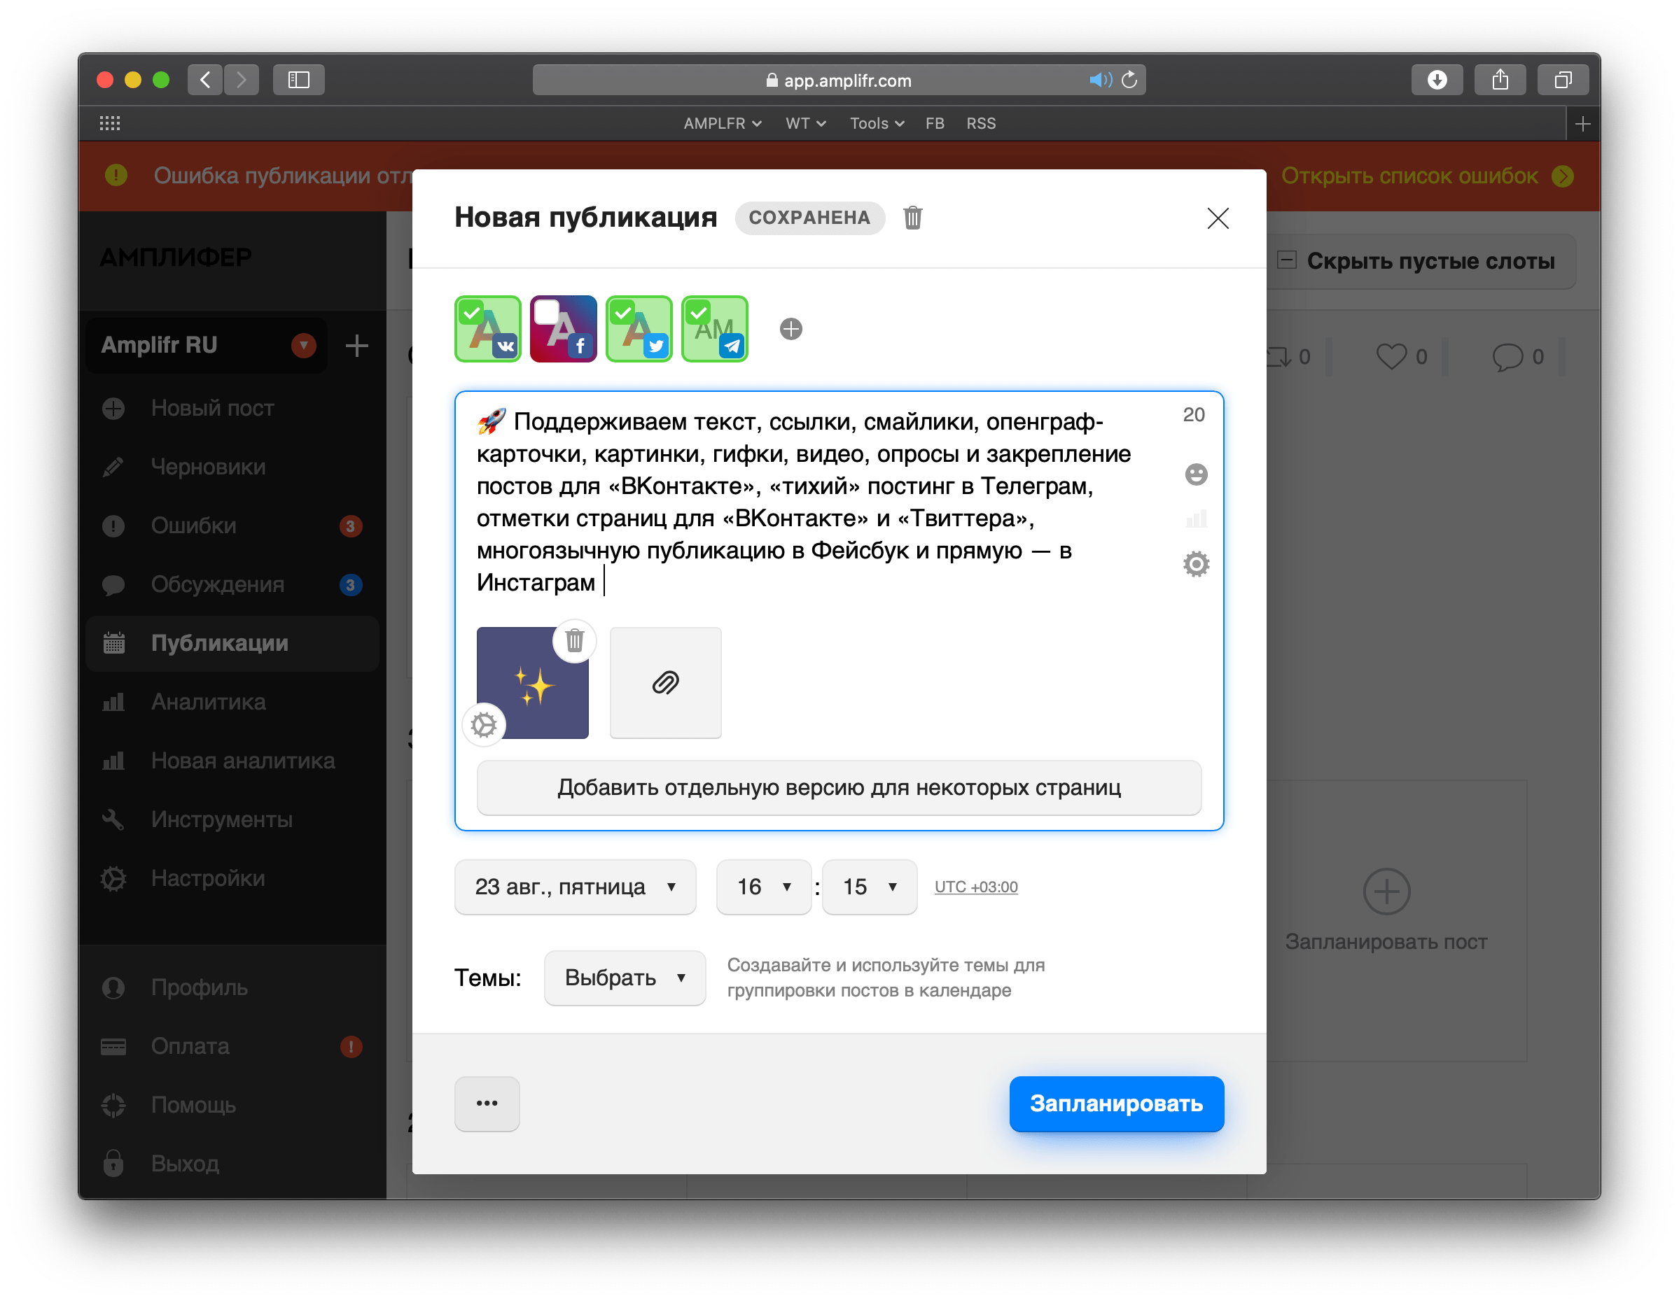Screen dimensions: 1679x1303
Task: Open the hour dropdown showing 16
Action: 763,887
